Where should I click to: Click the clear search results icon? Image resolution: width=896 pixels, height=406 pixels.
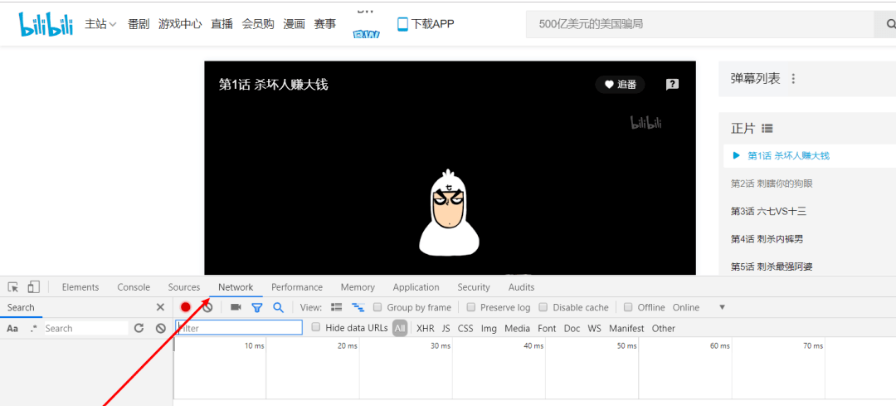161,328
